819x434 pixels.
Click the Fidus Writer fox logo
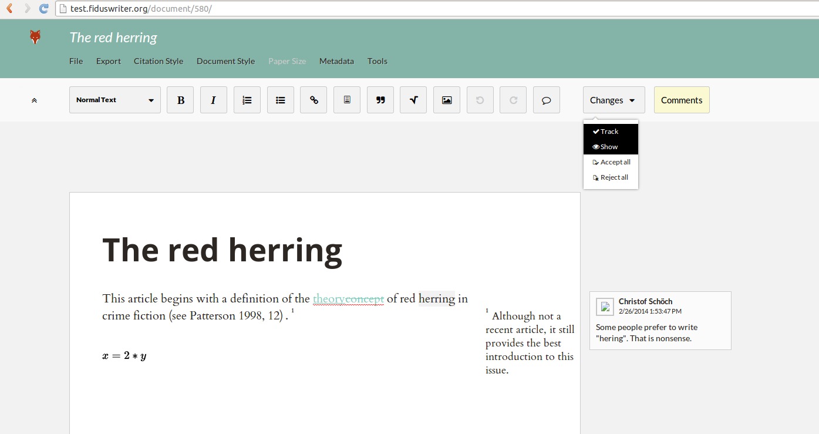click(35, 38)
